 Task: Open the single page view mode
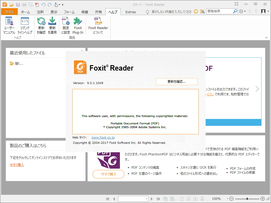point(182,199)
